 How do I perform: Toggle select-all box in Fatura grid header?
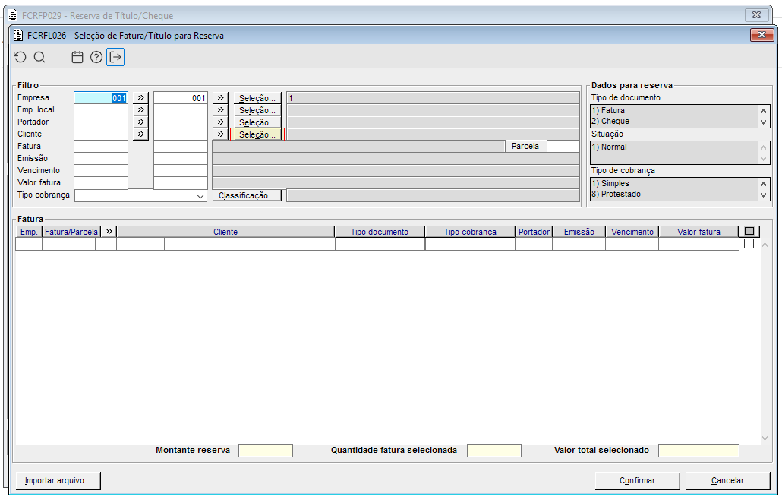click(x=749, y=231)
